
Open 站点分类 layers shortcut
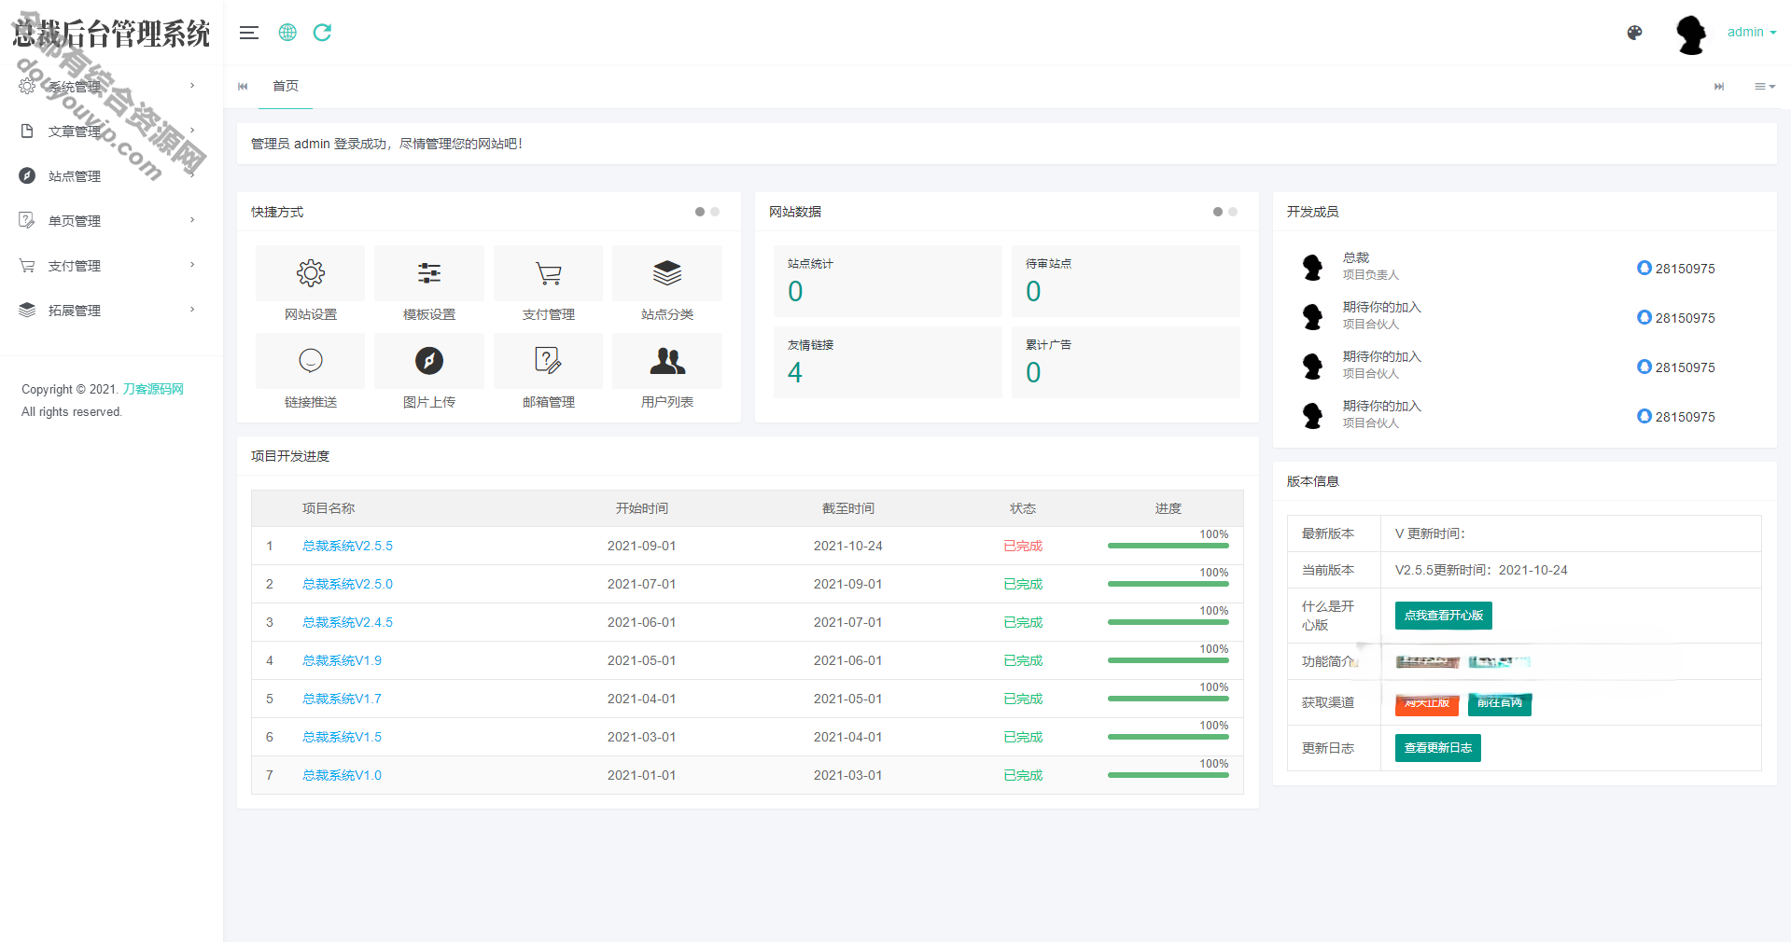667,273
